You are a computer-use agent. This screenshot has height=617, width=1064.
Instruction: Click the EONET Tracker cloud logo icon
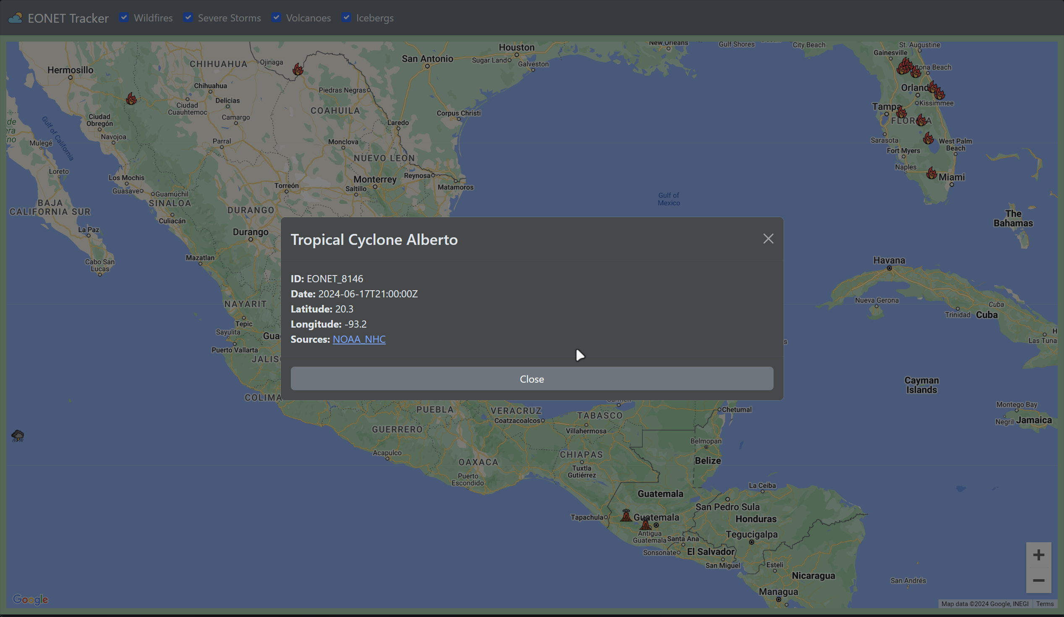(15, 18)
